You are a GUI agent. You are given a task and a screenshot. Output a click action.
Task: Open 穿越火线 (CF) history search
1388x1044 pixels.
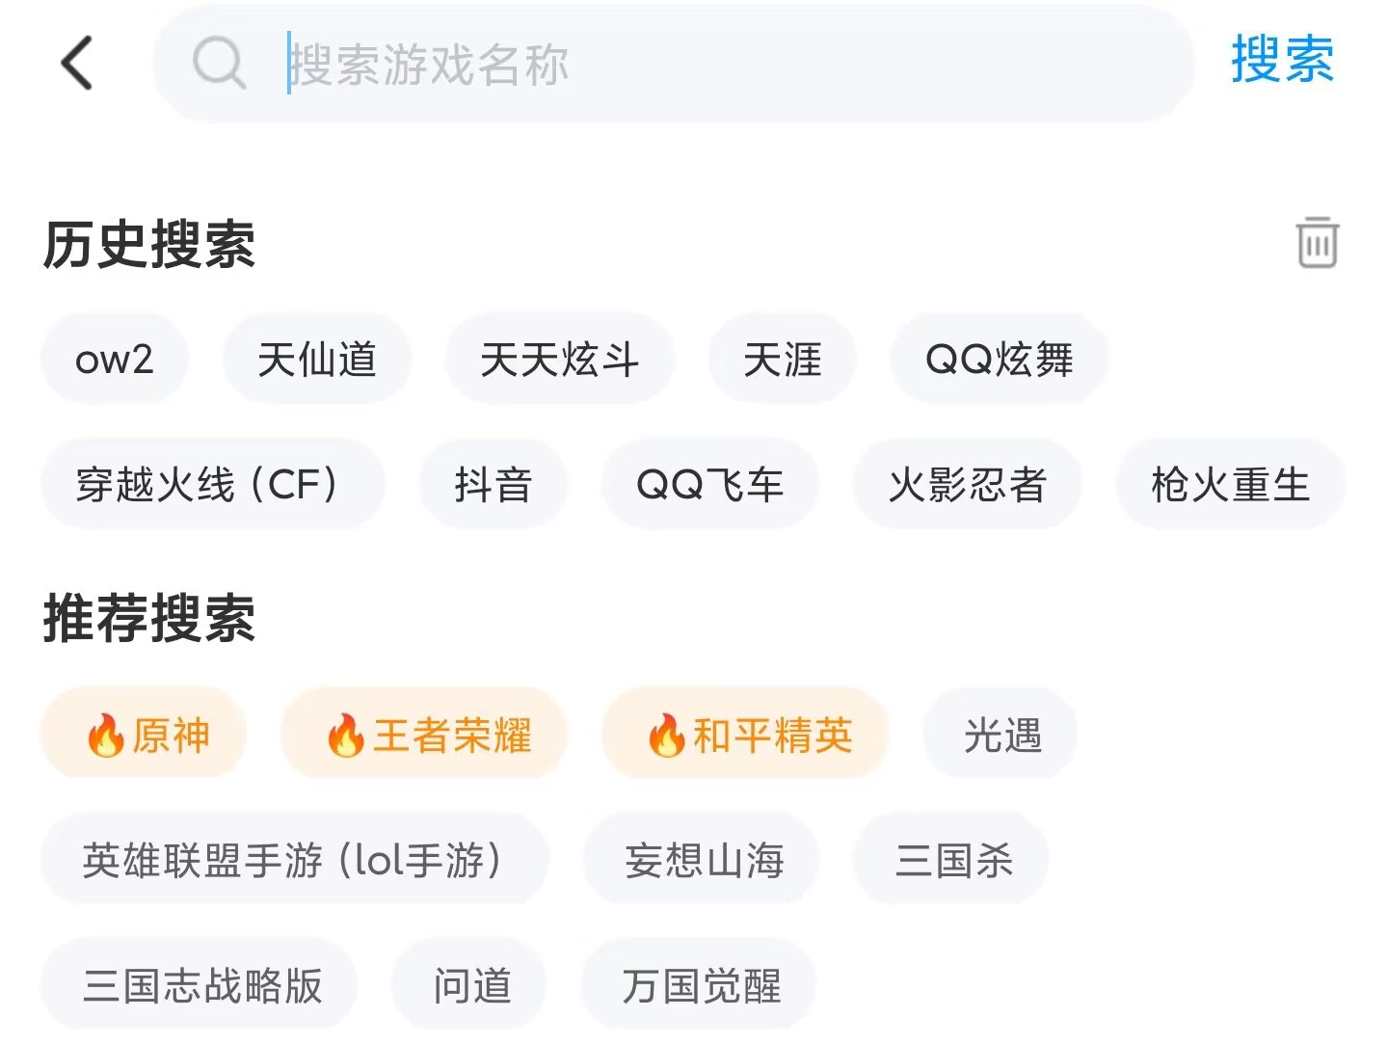click(x=212, y=484)
